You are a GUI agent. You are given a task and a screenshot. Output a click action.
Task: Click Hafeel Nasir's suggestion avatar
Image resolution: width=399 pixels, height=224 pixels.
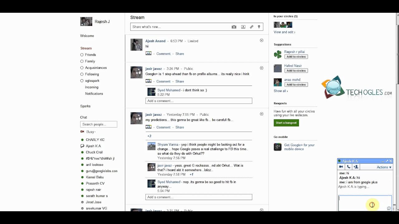(x=277, y=68)
